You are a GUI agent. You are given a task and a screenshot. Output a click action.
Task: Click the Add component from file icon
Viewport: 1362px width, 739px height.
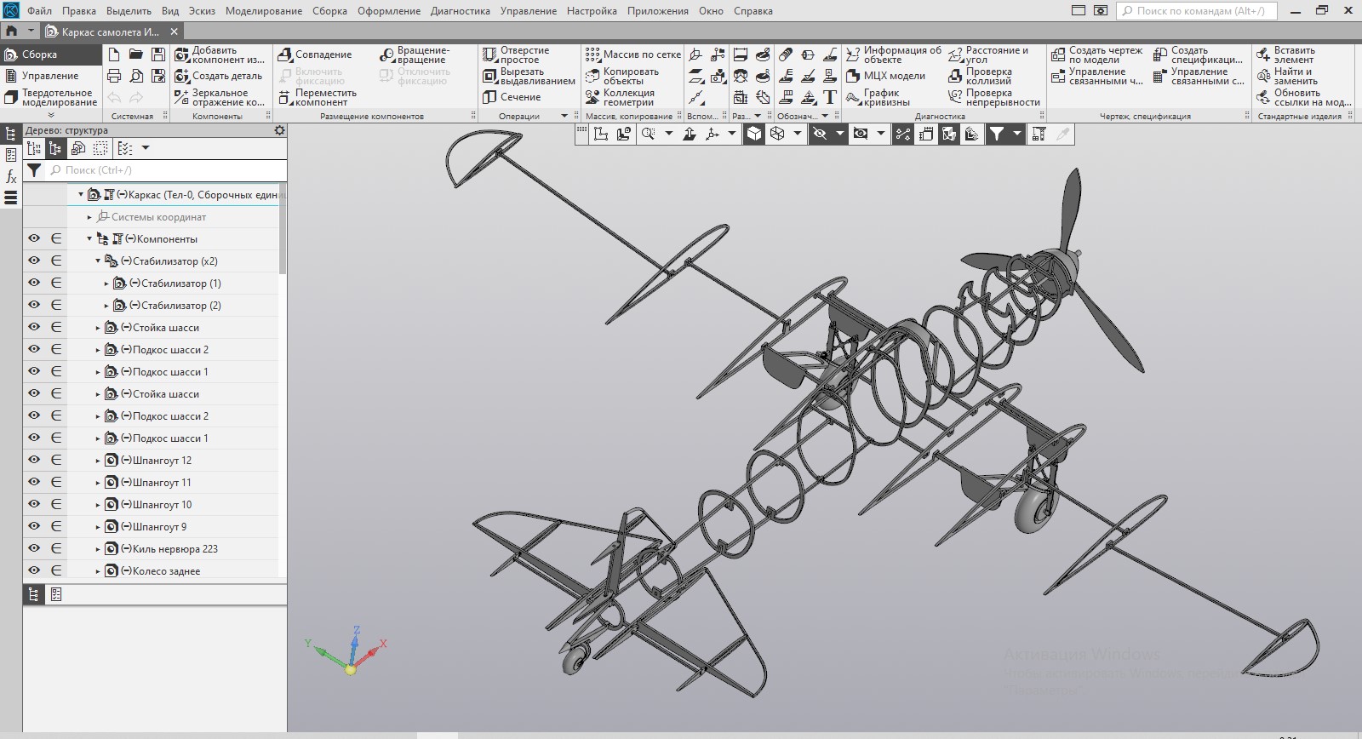pyautogui.click(x=181, y=54)
